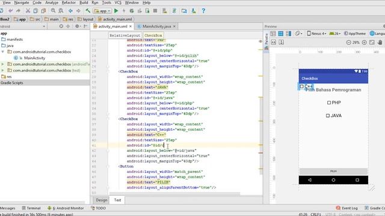The width and height of the screenshot is (385, 216).
Task: Select the Text tab below the editor
Action: (x=117, y=200)
